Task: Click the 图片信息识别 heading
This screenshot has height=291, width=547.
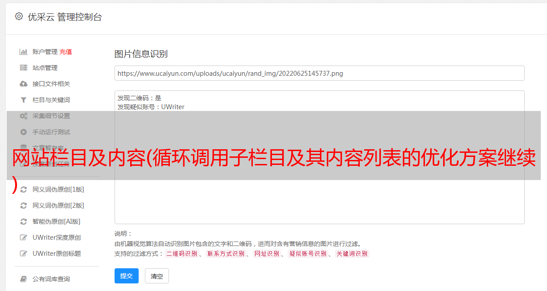Action: click(141, 54)
